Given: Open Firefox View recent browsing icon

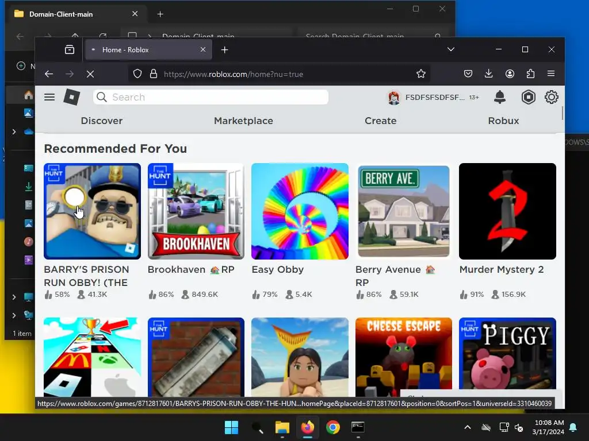Looking at the screenshot, I should click(x=70, y=49).
